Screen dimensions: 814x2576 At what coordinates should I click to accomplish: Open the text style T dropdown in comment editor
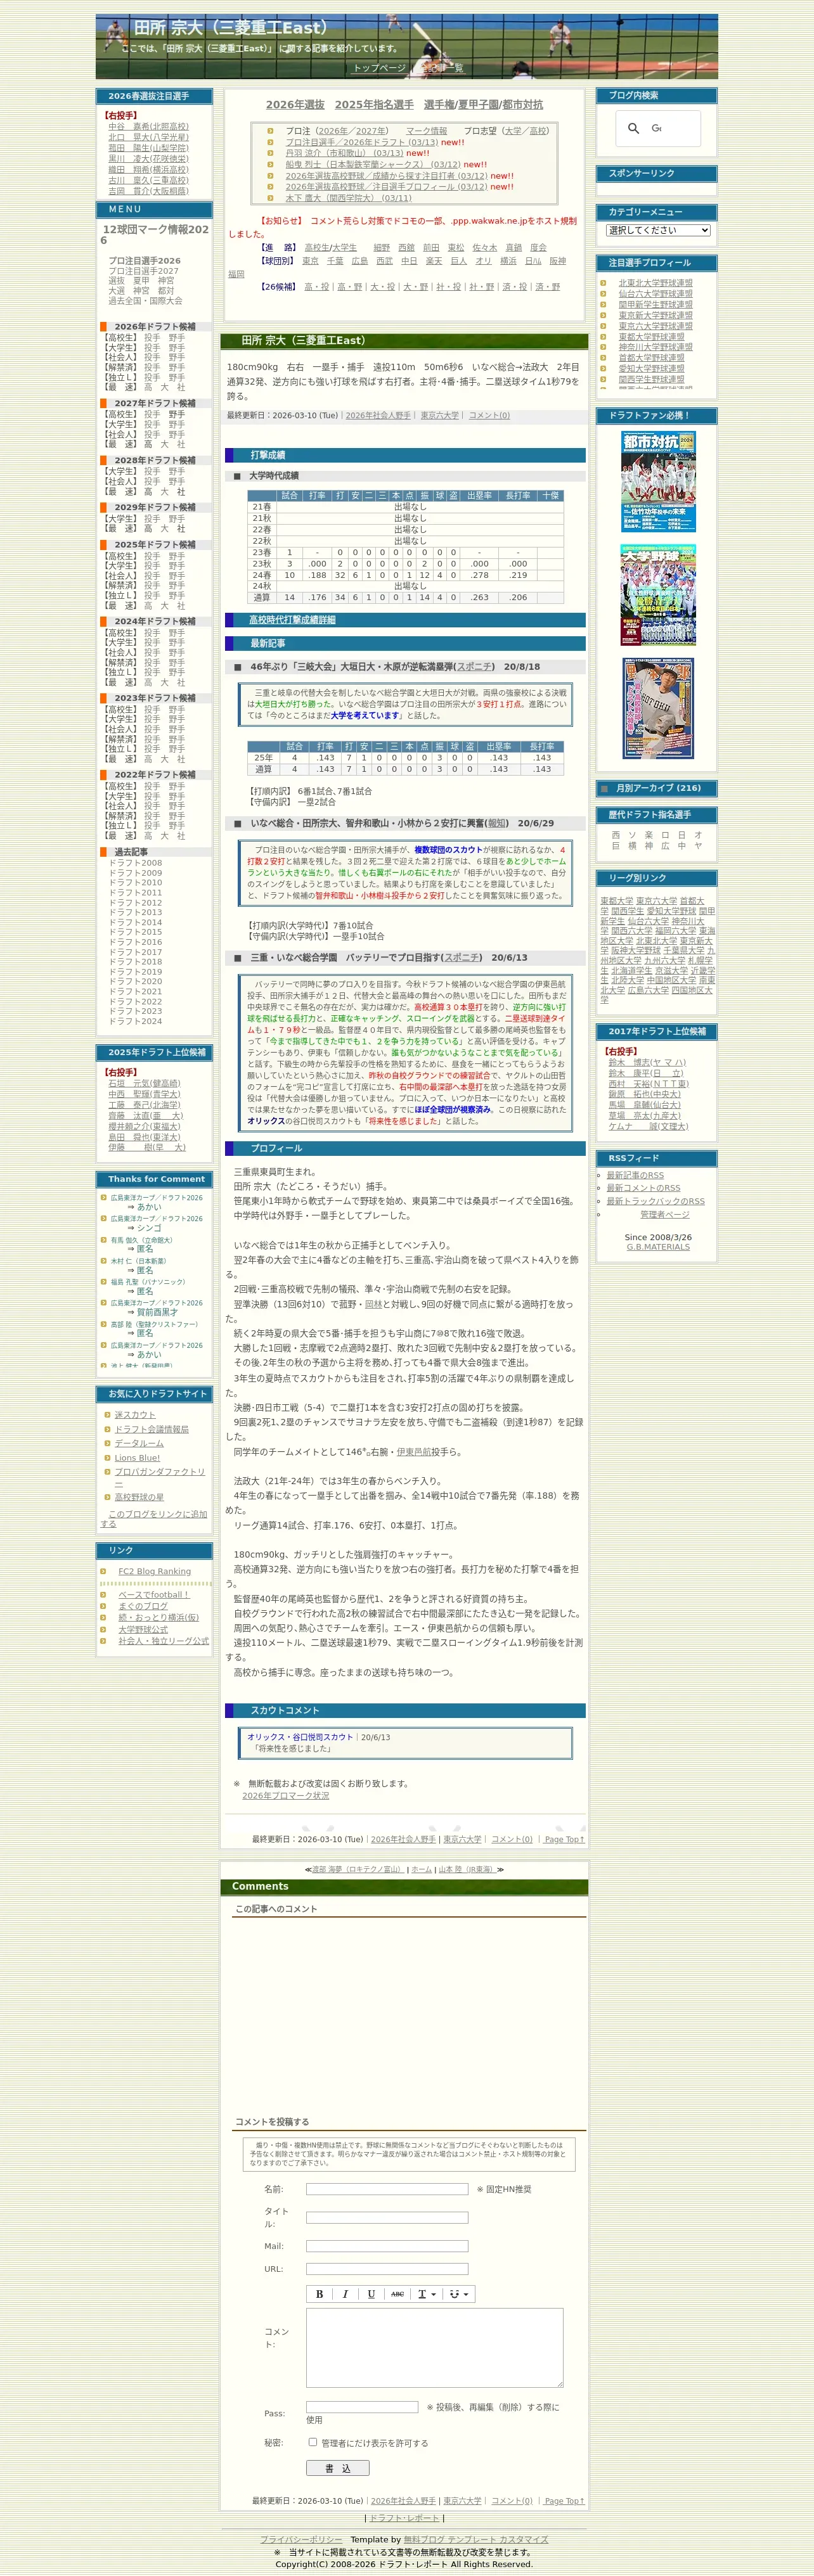click(426, 2294)
